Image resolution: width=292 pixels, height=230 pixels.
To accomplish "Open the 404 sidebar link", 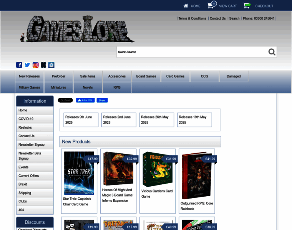I will pyautogui.click(x=35, y=210).
